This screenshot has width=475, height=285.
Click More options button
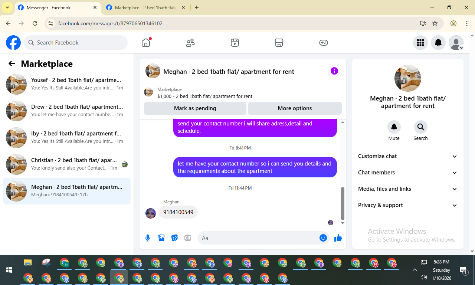click(x=295, y=108)
